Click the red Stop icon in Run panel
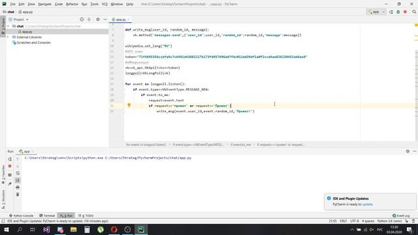 tap(10, 166)
